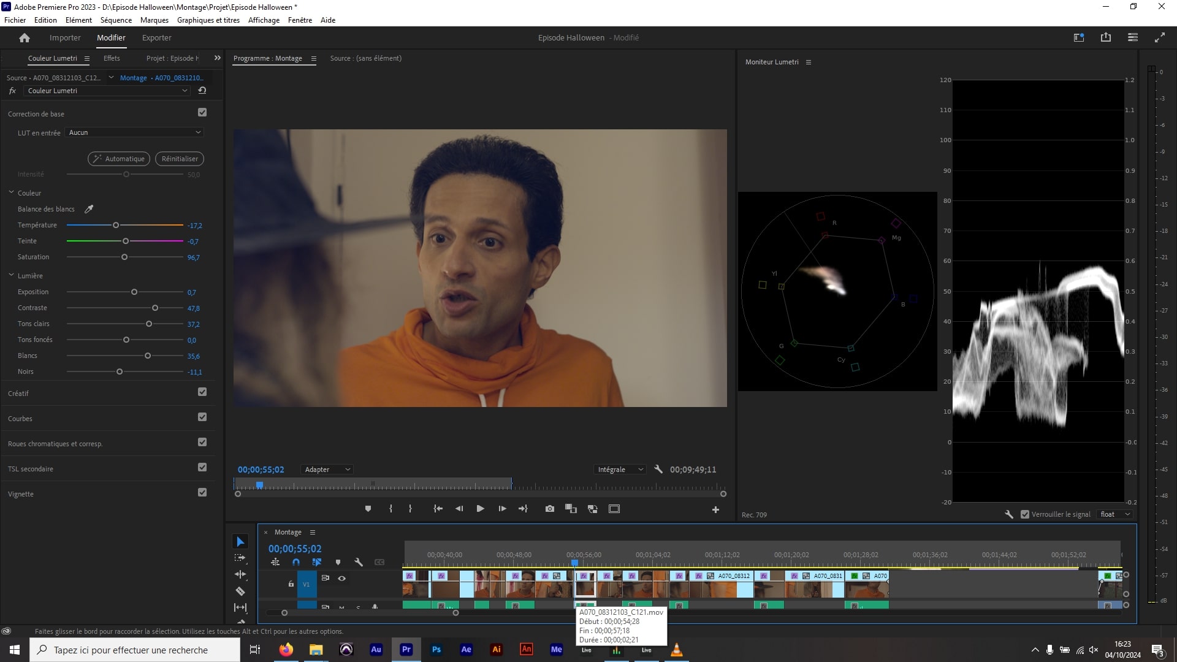
Task: Uncheck Verrouiller le signal
Action: (x=1025, y=514)
